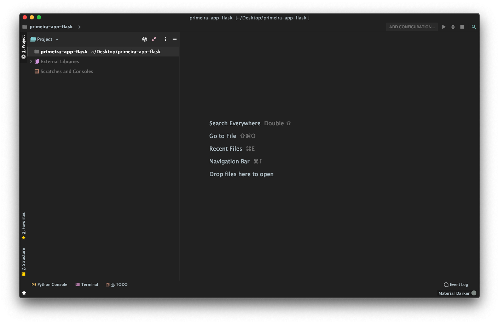Open the 2: Favorites side tab
This screenshot has width=499, height=324.
[24, 226]
